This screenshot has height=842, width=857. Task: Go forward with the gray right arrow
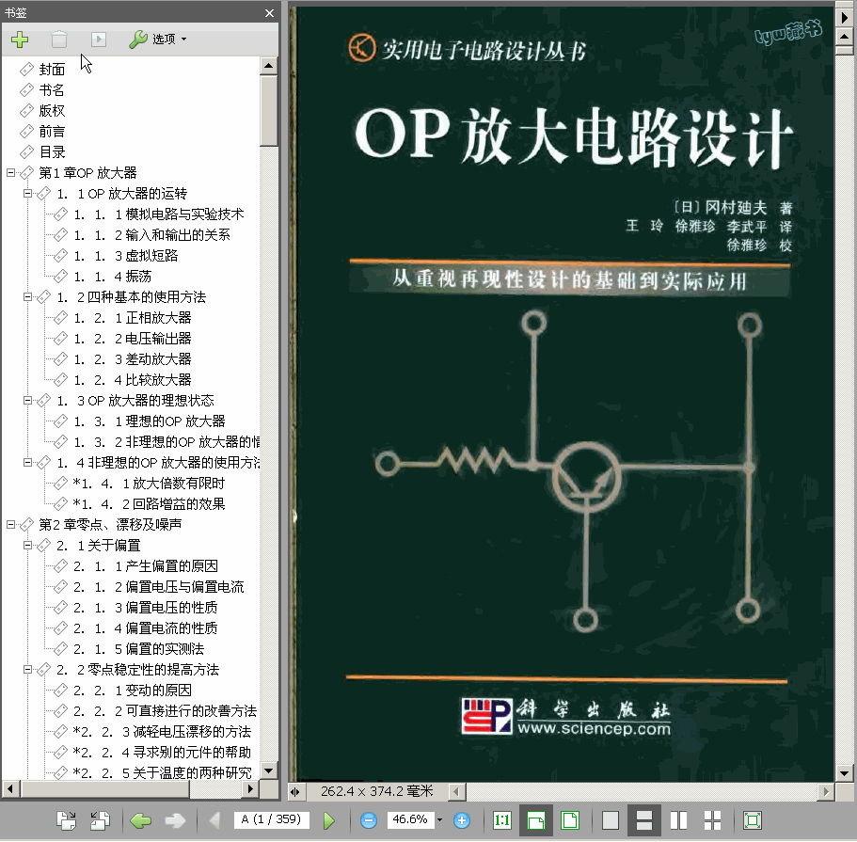point(175,820)
